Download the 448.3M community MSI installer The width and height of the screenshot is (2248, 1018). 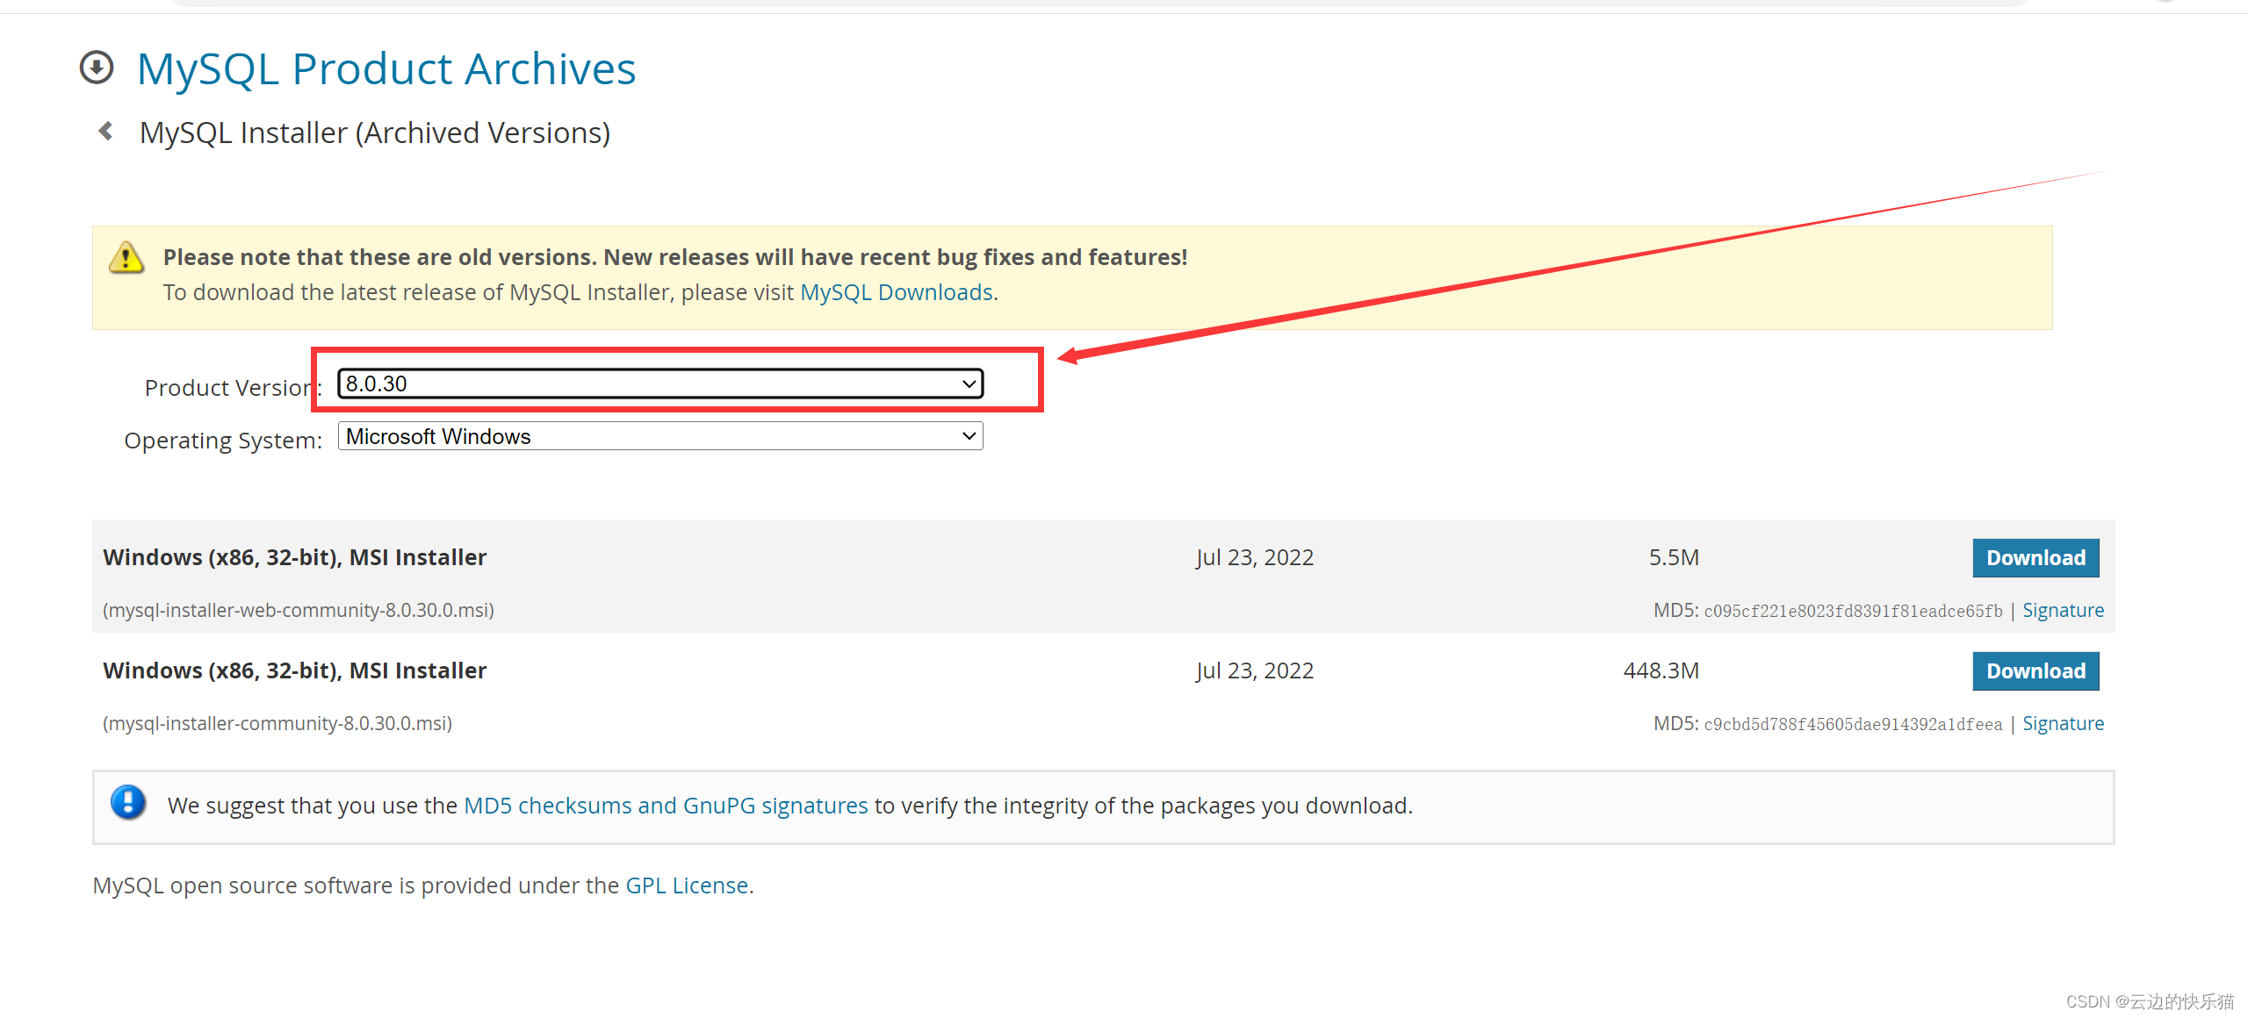point(2035,671)
